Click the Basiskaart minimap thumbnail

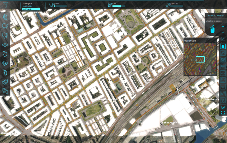point(200,59)
